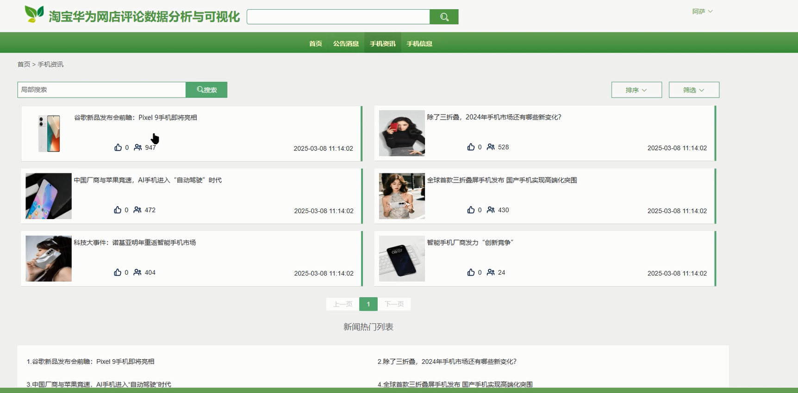
Task: Like the 谷歌新品发布会前瞻 article with thumbs-up
Action: pyautogui.click(x=118, y=147)
